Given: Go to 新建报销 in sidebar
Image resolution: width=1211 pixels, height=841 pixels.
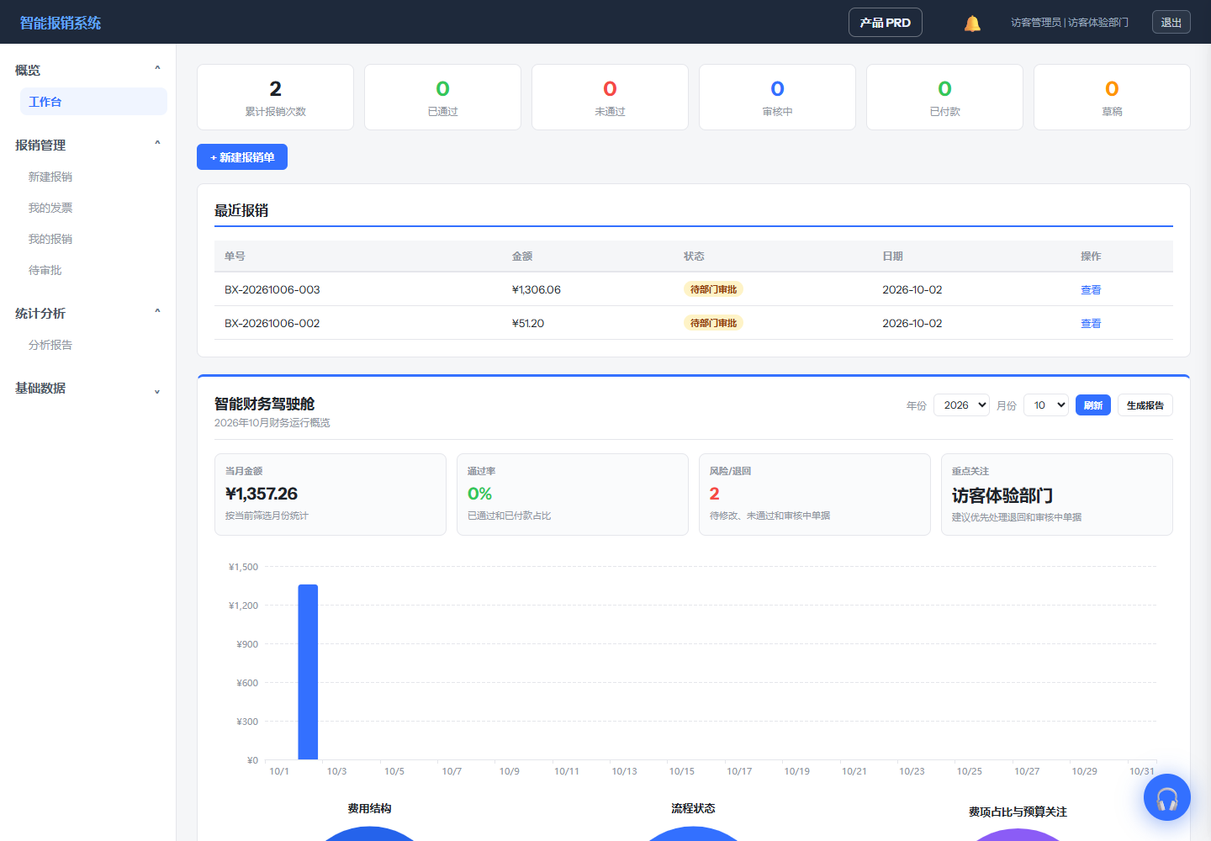Looking at the screenshot, I should [x=93, y=177].
